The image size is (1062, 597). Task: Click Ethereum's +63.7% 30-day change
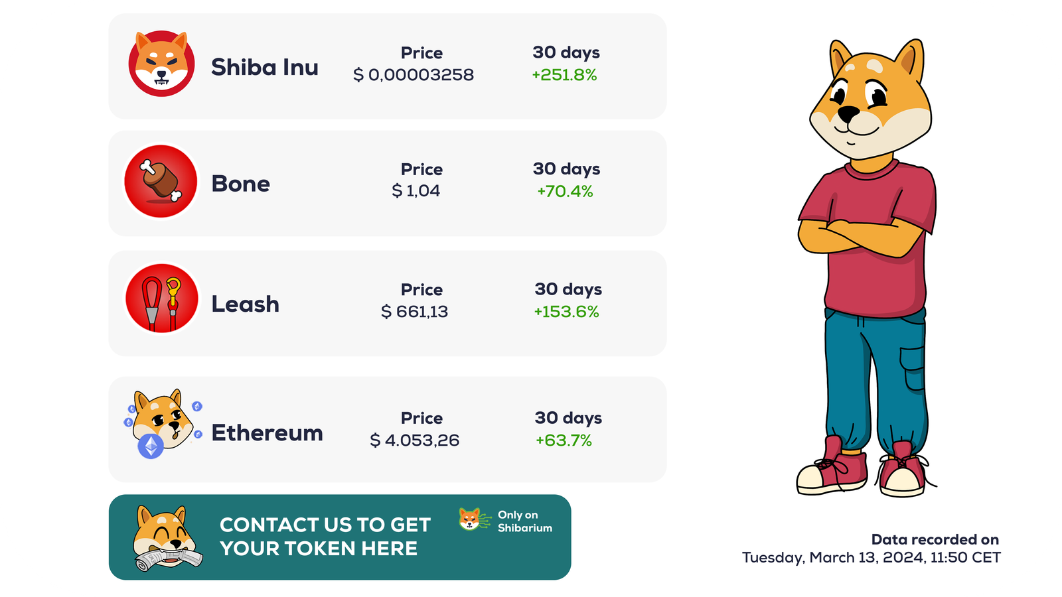click(x=564, y=440)
